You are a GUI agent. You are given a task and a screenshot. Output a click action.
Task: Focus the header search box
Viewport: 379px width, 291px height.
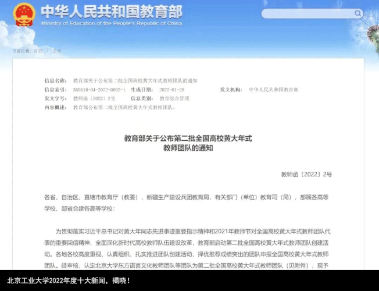312,13
